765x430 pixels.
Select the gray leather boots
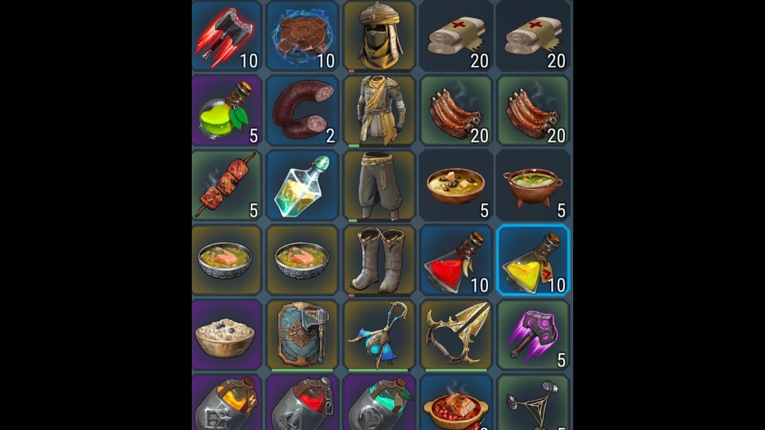pyautogui.click(x=380, y=260)
